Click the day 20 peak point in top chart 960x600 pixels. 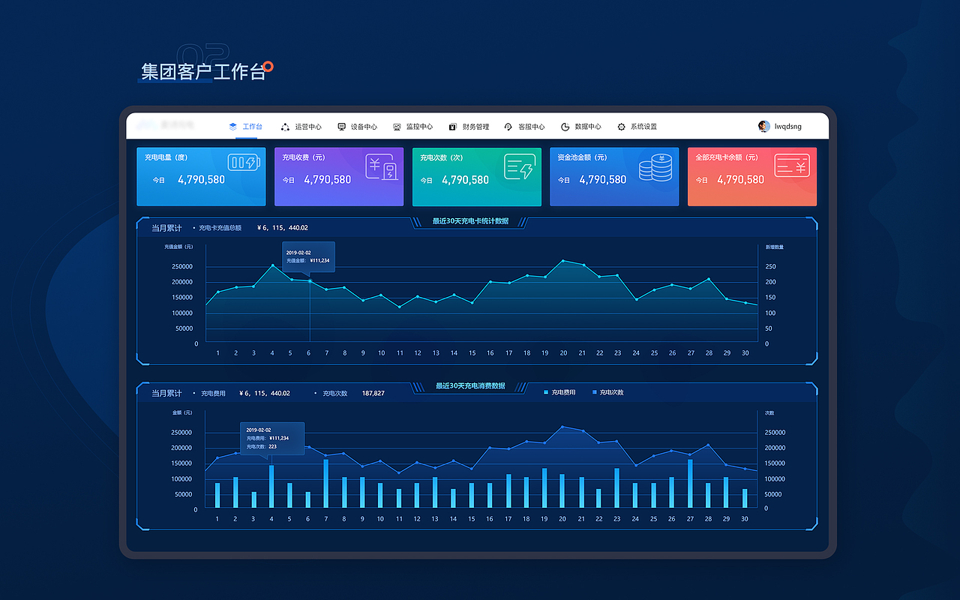(563, 260)
